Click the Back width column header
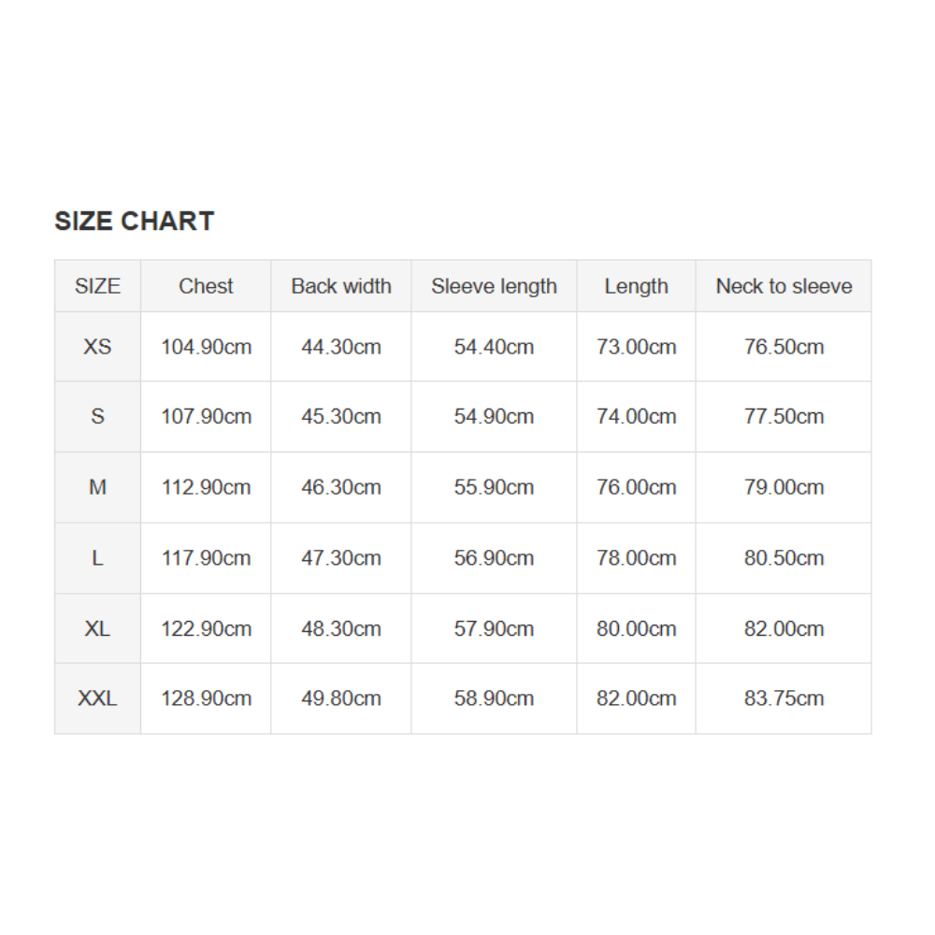 coord(341,286)
